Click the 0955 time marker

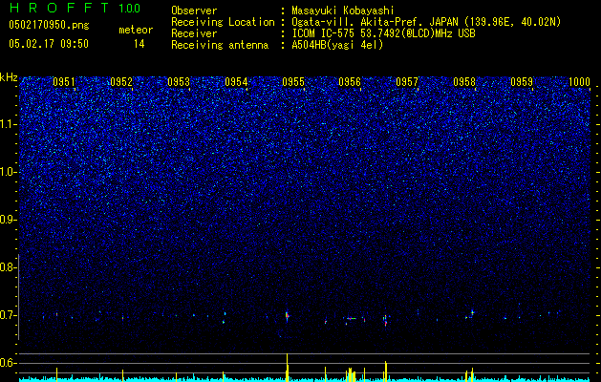pos(293,82)
